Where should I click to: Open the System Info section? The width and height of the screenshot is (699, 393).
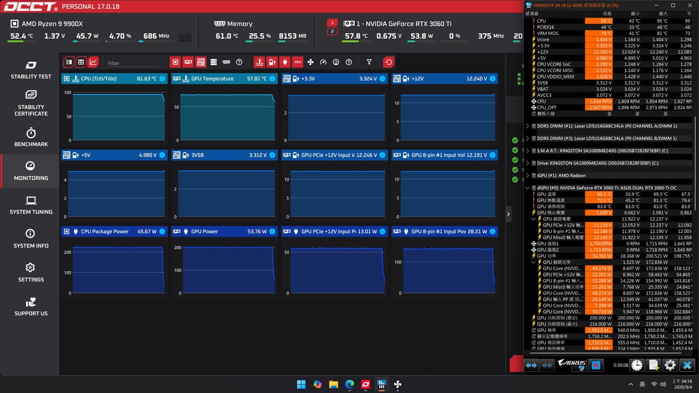pos(31,239)
